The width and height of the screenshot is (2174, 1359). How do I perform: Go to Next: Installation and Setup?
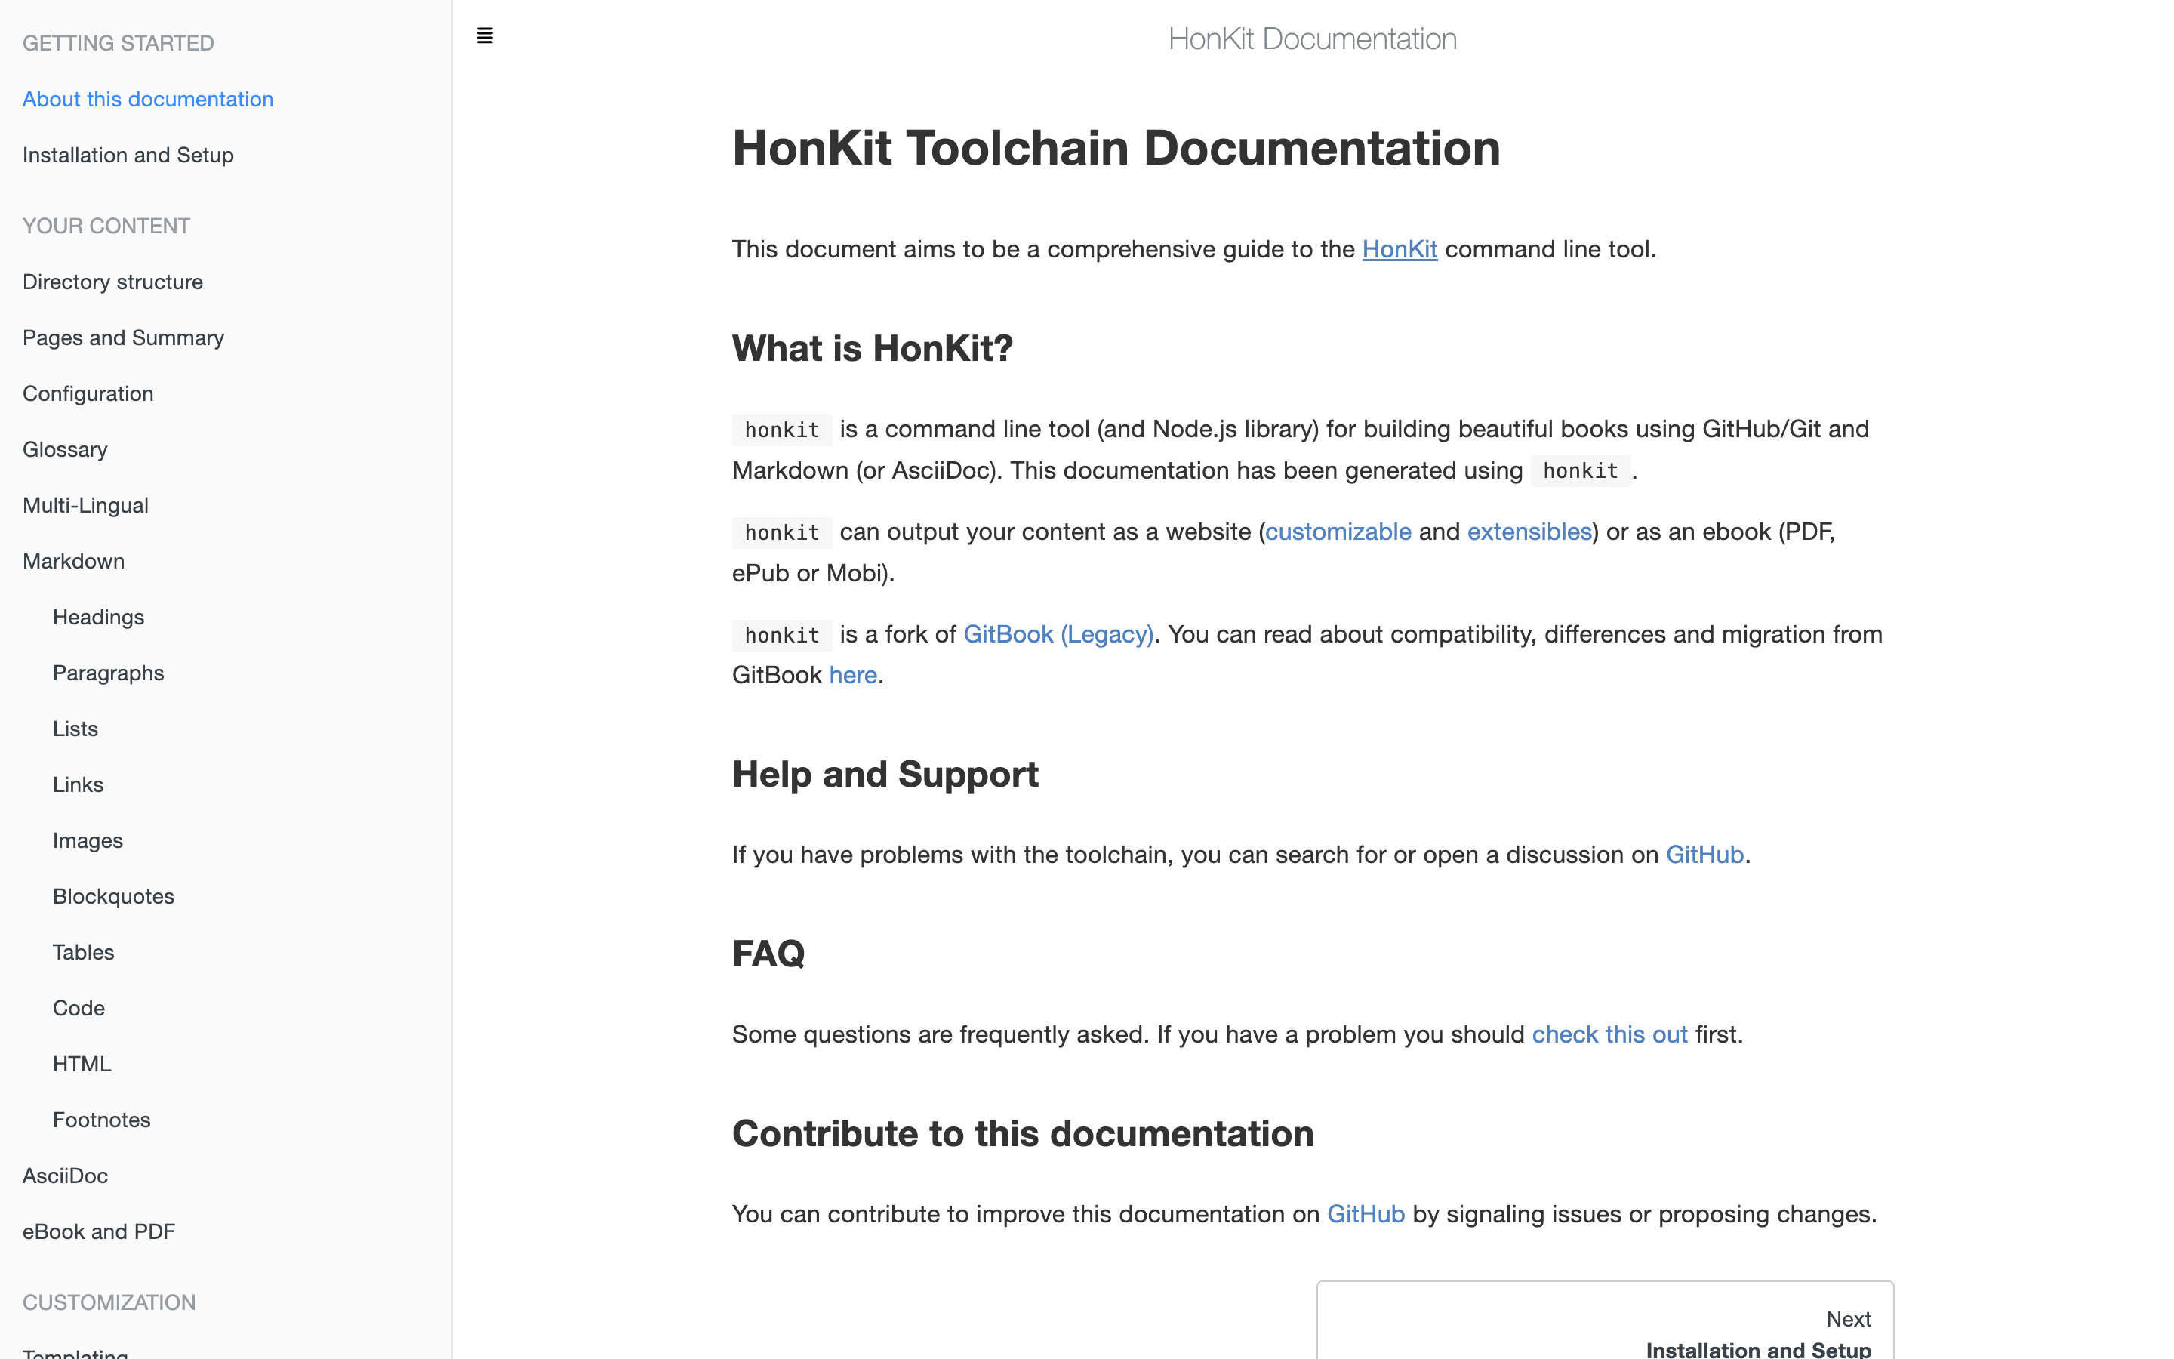[1604, 1321]
